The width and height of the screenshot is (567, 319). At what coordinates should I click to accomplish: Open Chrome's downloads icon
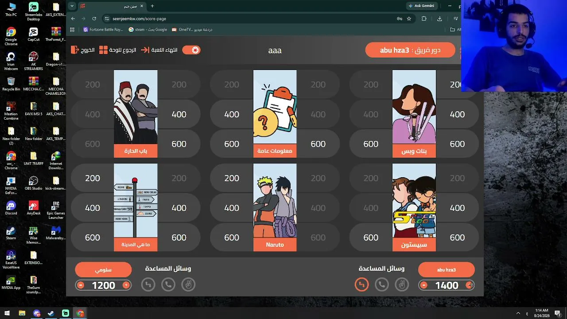439,19
